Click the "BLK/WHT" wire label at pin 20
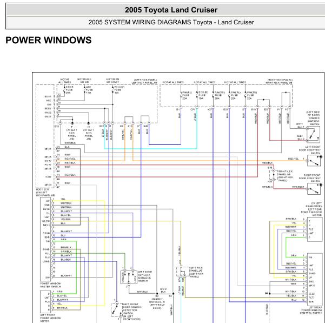Viewport: 325px width, 323px height. coord(66,276)
